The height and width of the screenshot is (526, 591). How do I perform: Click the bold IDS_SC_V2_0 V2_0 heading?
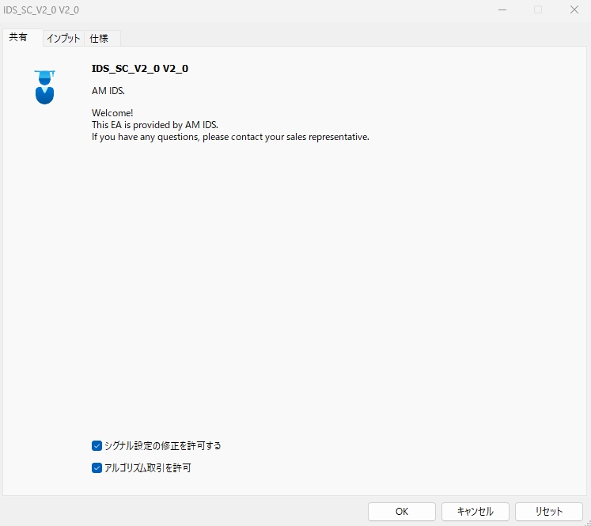[140, 69]
